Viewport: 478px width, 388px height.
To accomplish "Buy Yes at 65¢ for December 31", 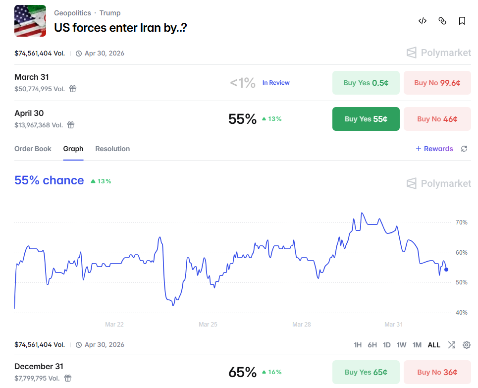I will pyautogui.click(x=366, y=372).
